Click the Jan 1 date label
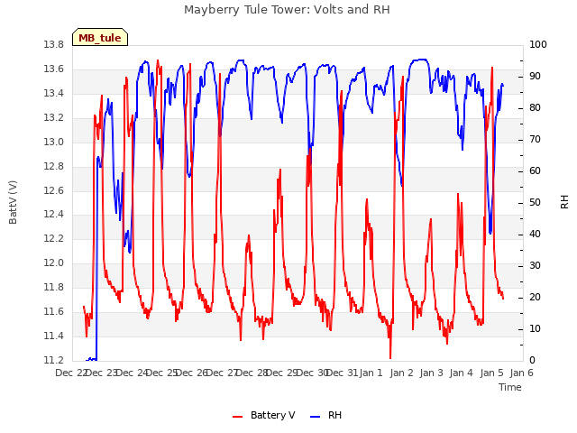Screen dimensions: 577x433 (371, 373)
